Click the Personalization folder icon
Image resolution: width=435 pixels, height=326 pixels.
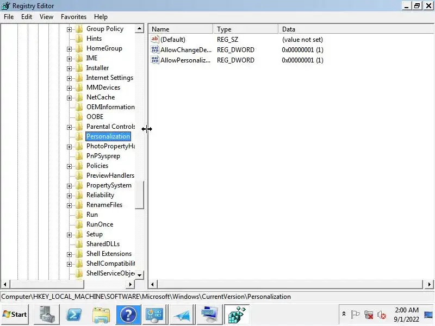pyautogui.click(x=79, y=136)
